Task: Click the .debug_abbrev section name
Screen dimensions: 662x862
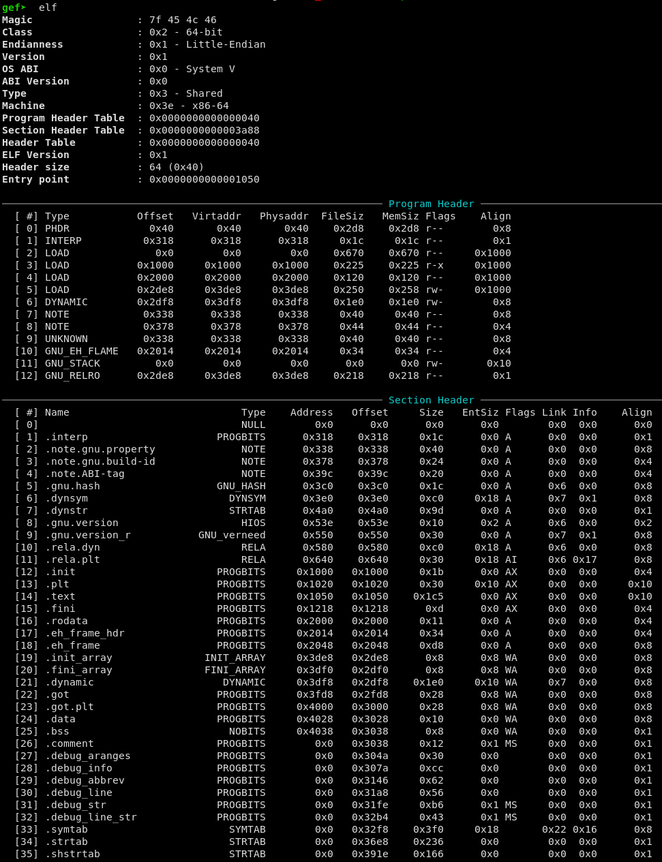Action: (85, 780)
